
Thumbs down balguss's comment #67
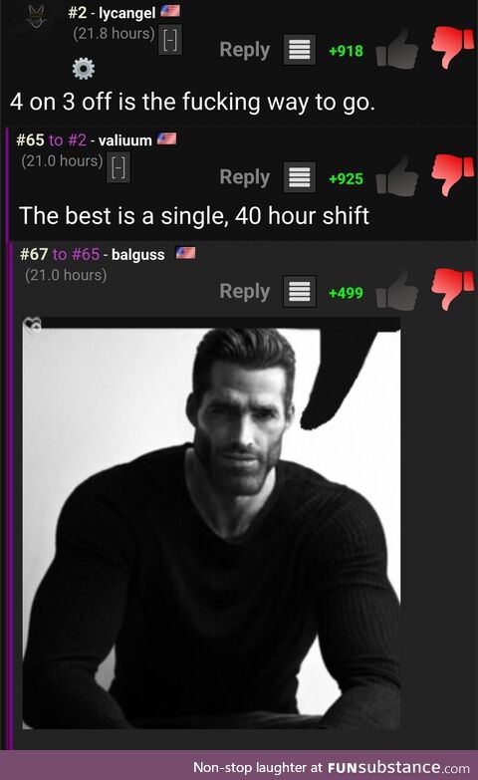[x=452, y=289]
